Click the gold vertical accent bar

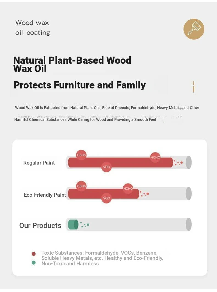(194, 87)
